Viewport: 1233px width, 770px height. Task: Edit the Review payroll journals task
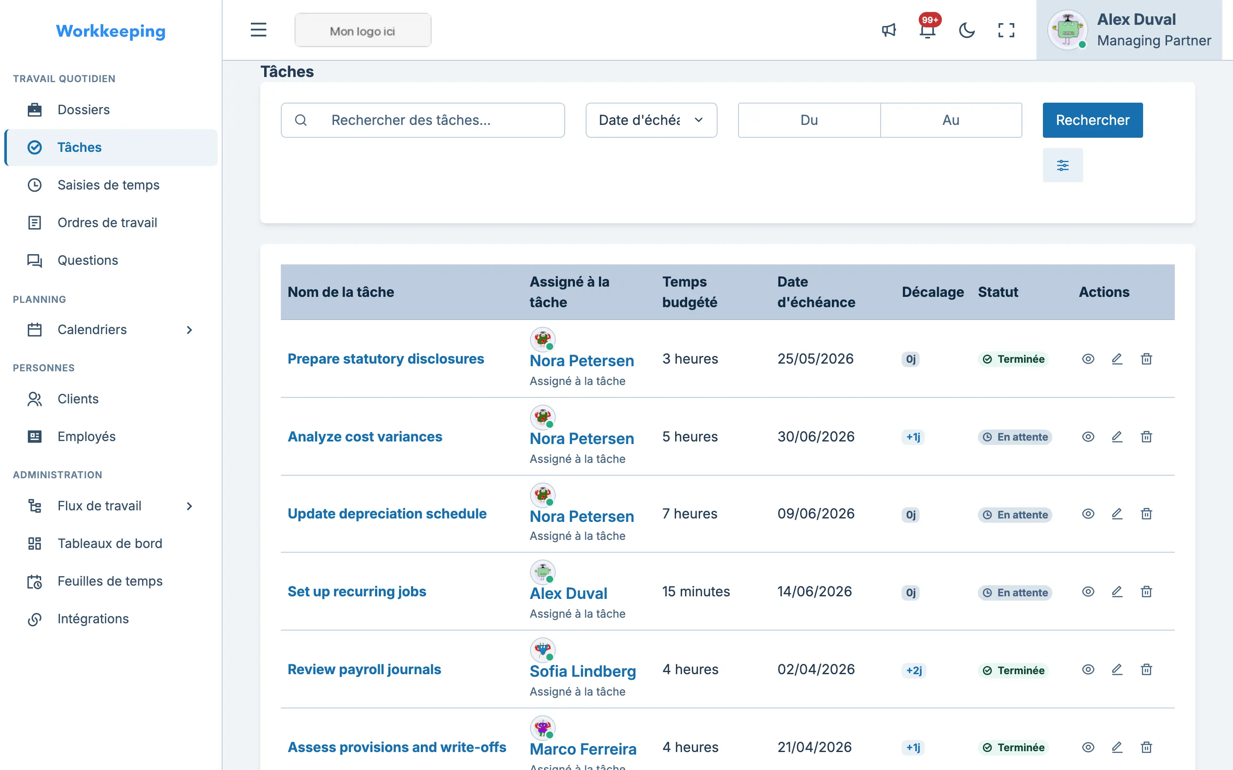coord(1117,669)
